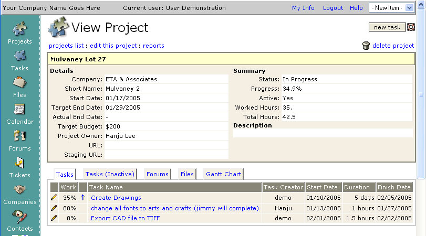Click the 80% work value
The height and width of the screenshot is (236, 426).
pyautogui.click(x=69, y=208)
